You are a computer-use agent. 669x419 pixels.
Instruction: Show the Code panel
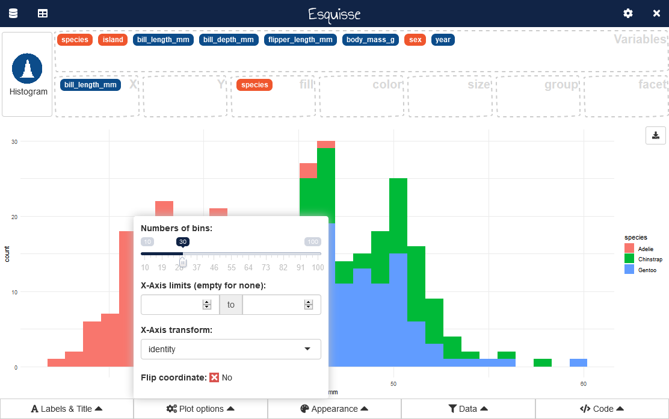(x=602, y=409)
